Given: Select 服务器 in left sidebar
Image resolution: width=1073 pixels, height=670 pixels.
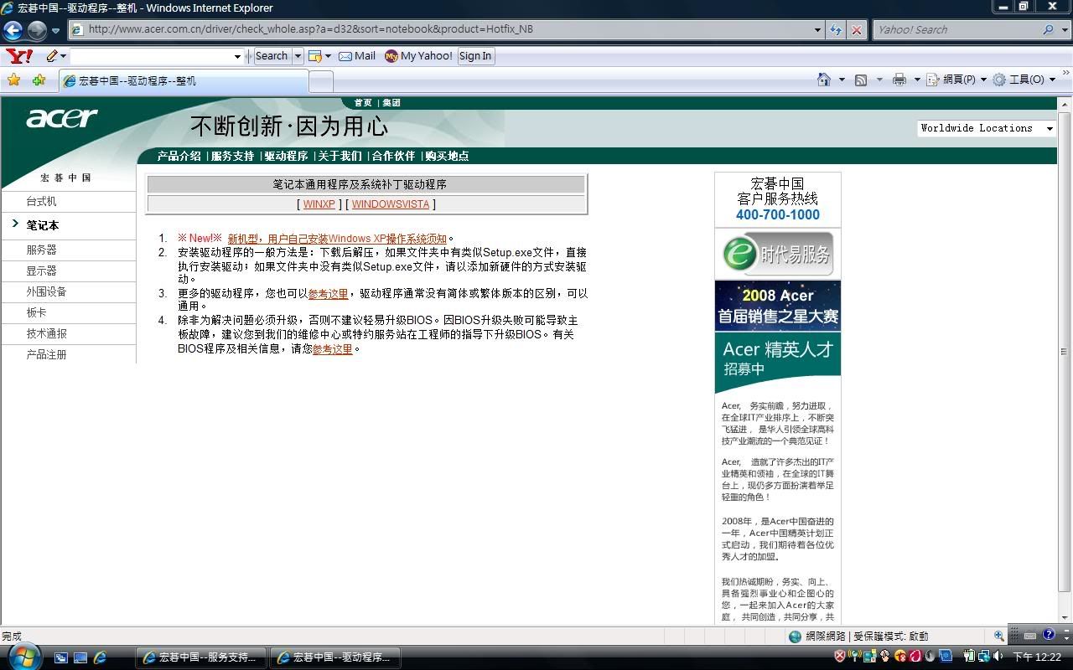Looking at the screenshot, I should pyautogui.click(x=41, y=250).
